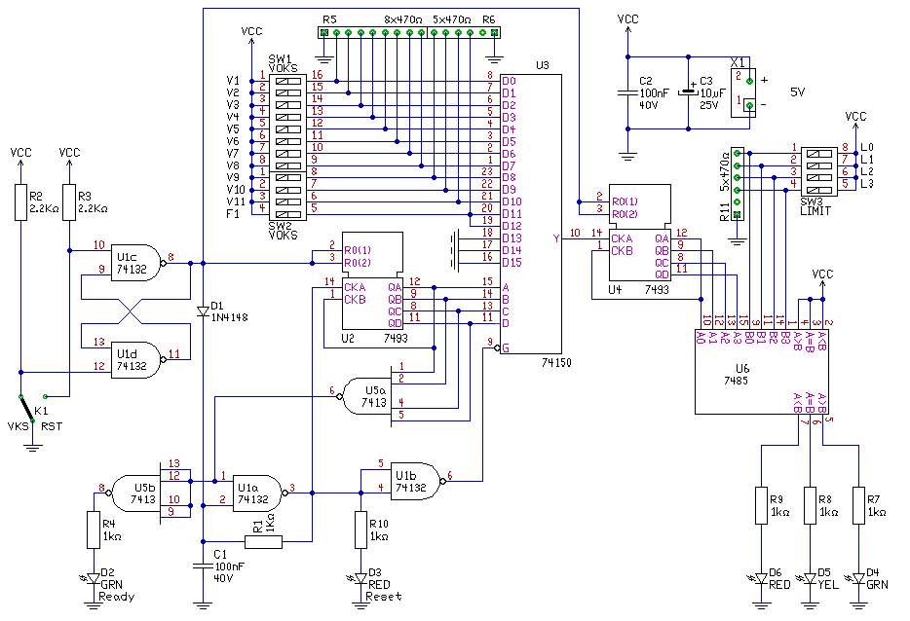Click the D2 GRN Ready LED symbol
The width and height of the screenshot is (910, 621).
pos(94,579)
